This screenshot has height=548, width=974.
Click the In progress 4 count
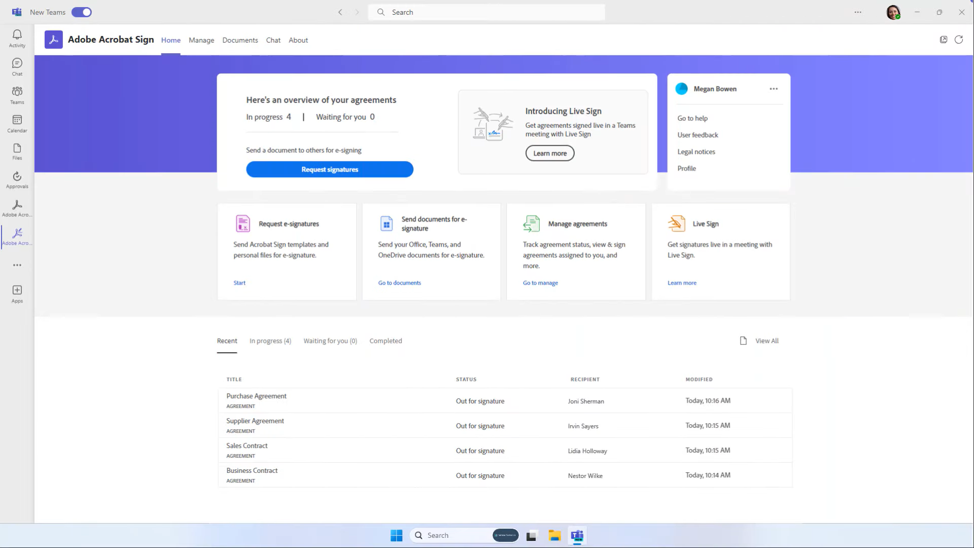(x=268, y=117)
